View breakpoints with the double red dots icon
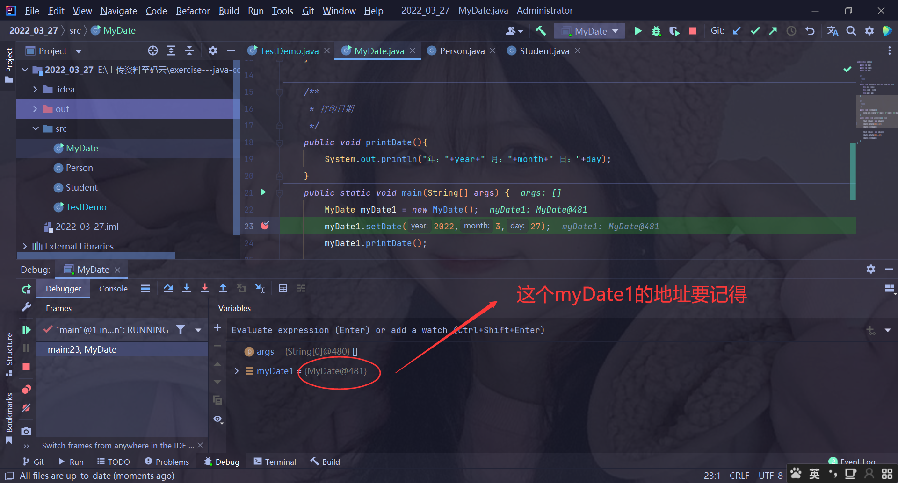This screenshot has height=483, width=898. [x=26, y=389]
